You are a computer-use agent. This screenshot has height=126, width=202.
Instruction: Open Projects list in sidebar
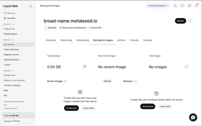[x=9, y=29]
